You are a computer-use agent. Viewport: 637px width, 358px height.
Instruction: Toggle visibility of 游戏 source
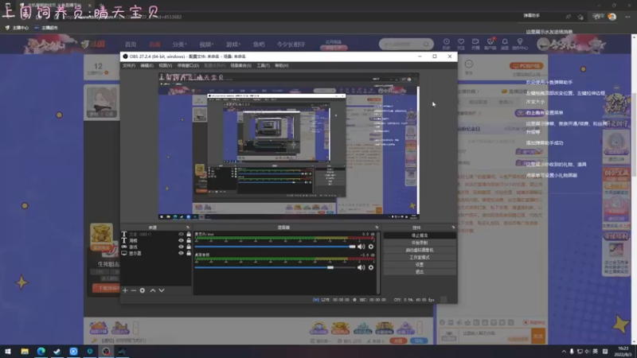click(181, 247)
